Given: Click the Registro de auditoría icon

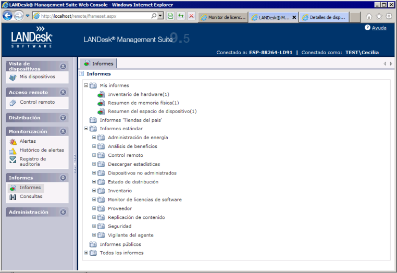Looking at the screenshot, I should click(x=13, y=160).
